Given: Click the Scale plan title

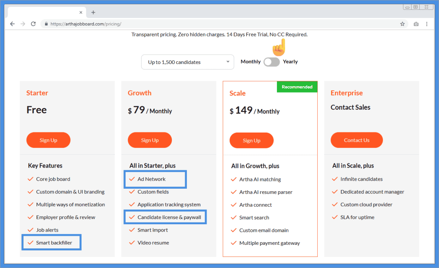Looking at the screenshot, I should 238,93.
